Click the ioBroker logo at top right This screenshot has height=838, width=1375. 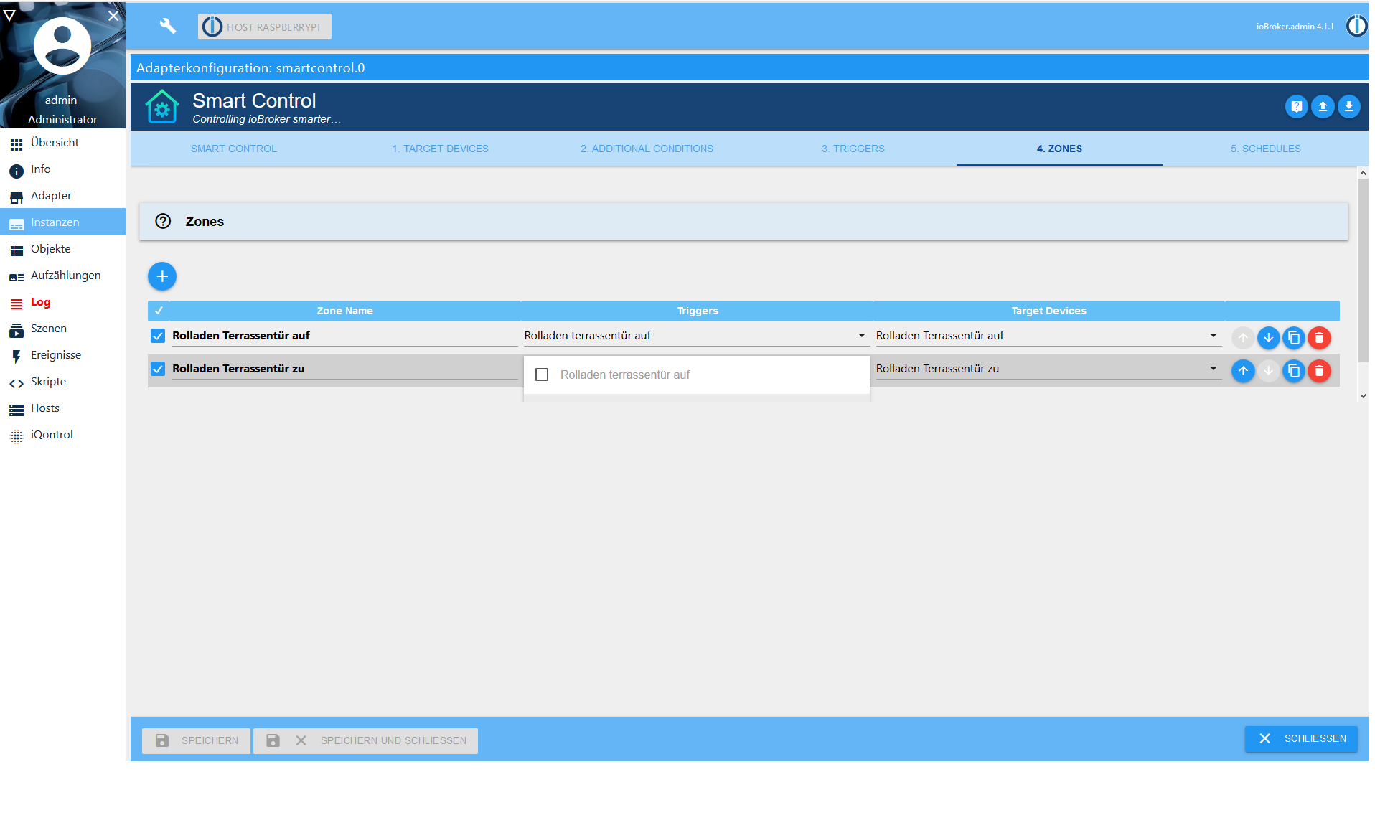click(1356, 26)
